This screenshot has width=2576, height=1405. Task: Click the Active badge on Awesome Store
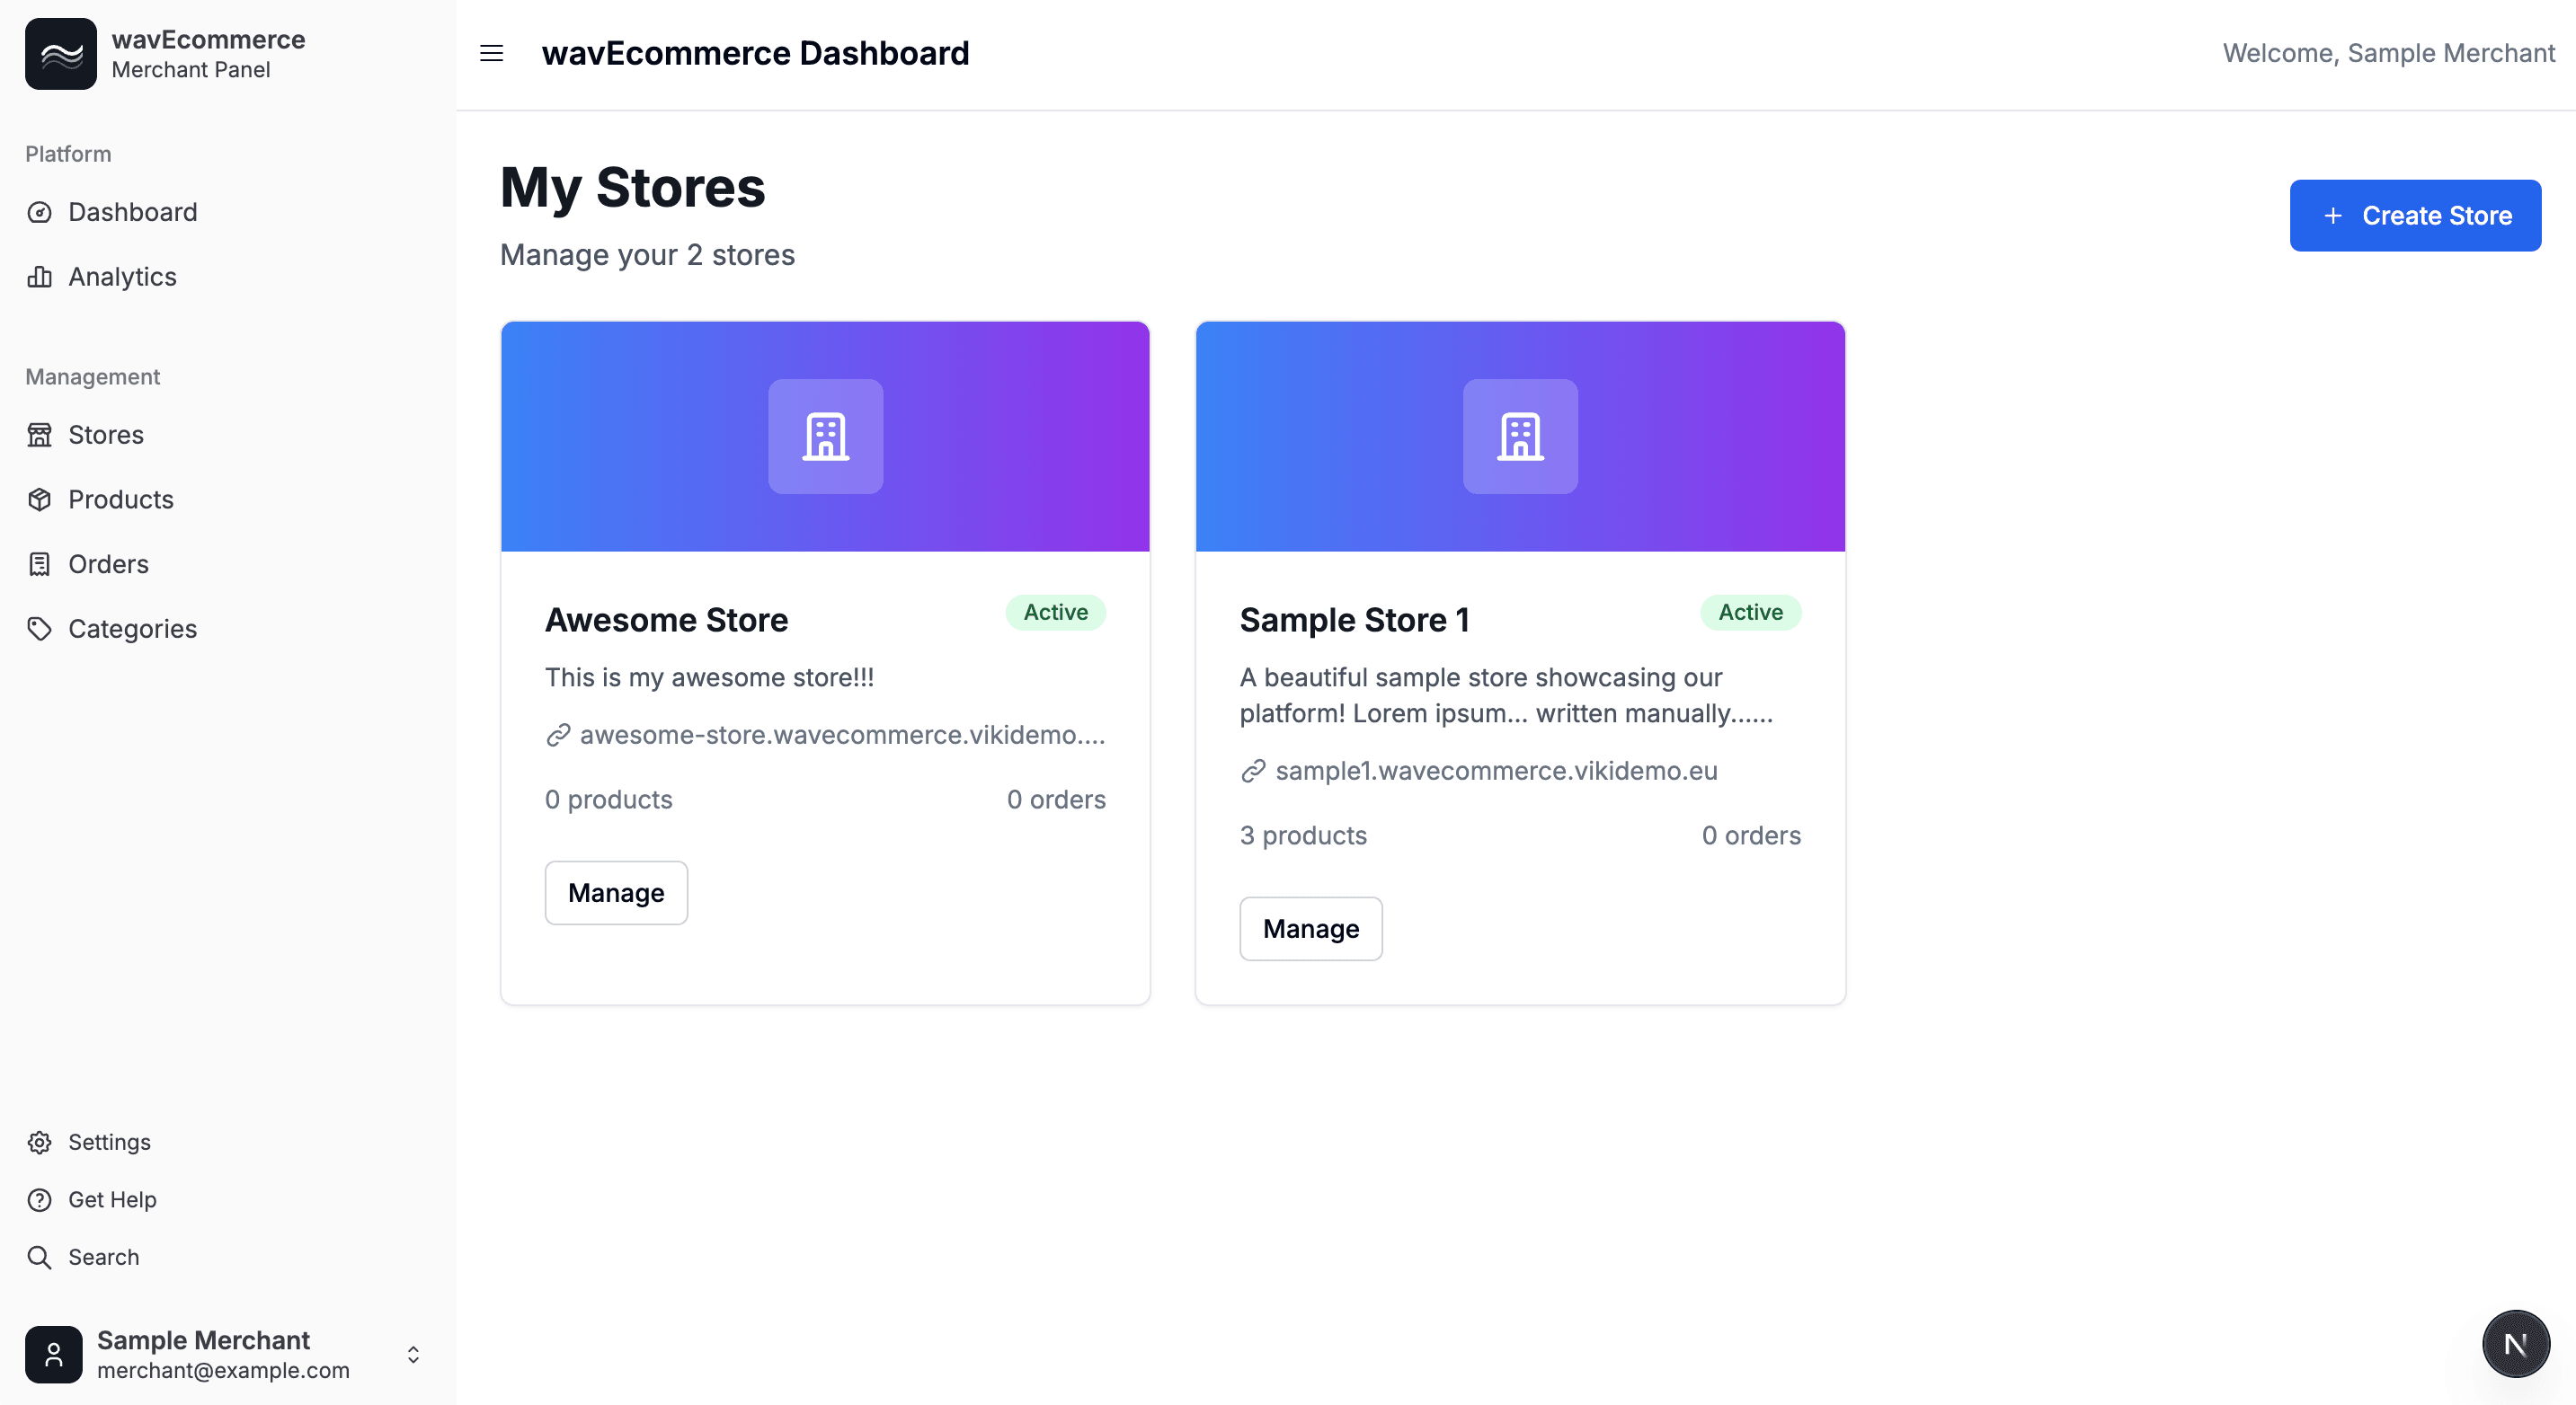point(1055,613)
